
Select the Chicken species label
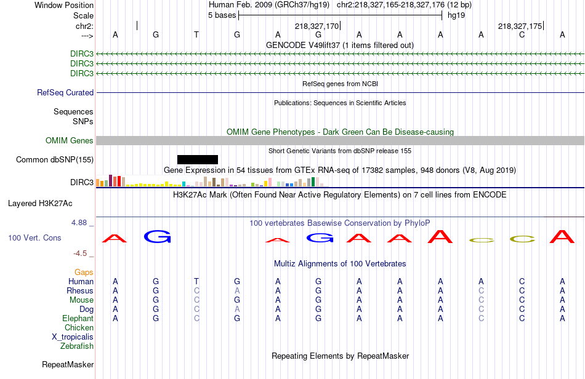(79, 327)
